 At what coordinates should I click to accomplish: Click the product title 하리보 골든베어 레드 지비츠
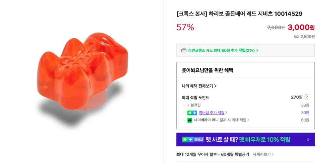tap(239, 14)
